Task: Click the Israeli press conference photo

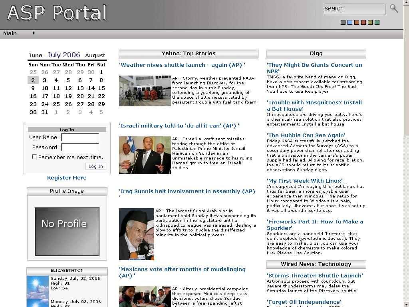Action: [145, 155]
